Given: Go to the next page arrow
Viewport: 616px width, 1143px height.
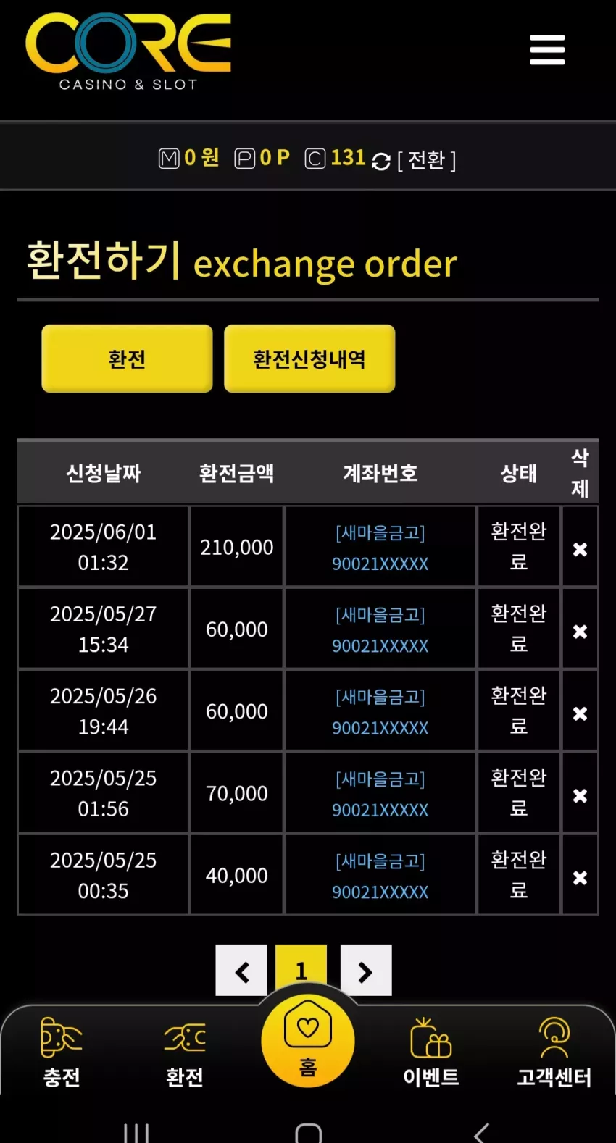Looking at the screenshot, I should pos(366,971).
